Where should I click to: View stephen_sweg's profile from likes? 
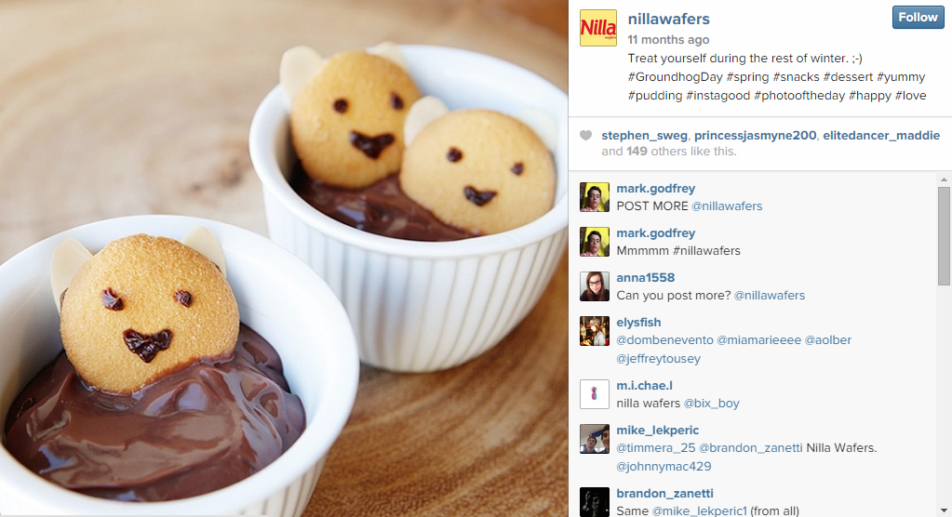tap(644, 136)
